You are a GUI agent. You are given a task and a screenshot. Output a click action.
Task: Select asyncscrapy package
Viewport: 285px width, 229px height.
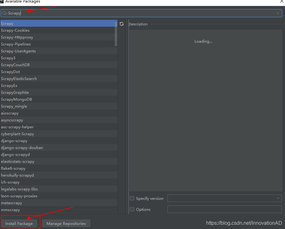pyautogui.click(x=59, y=120)
